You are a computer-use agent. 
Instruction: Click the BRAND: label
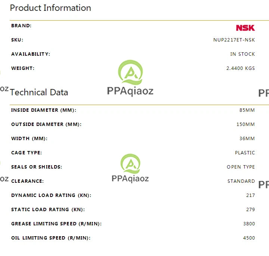(x=21, y=25)
